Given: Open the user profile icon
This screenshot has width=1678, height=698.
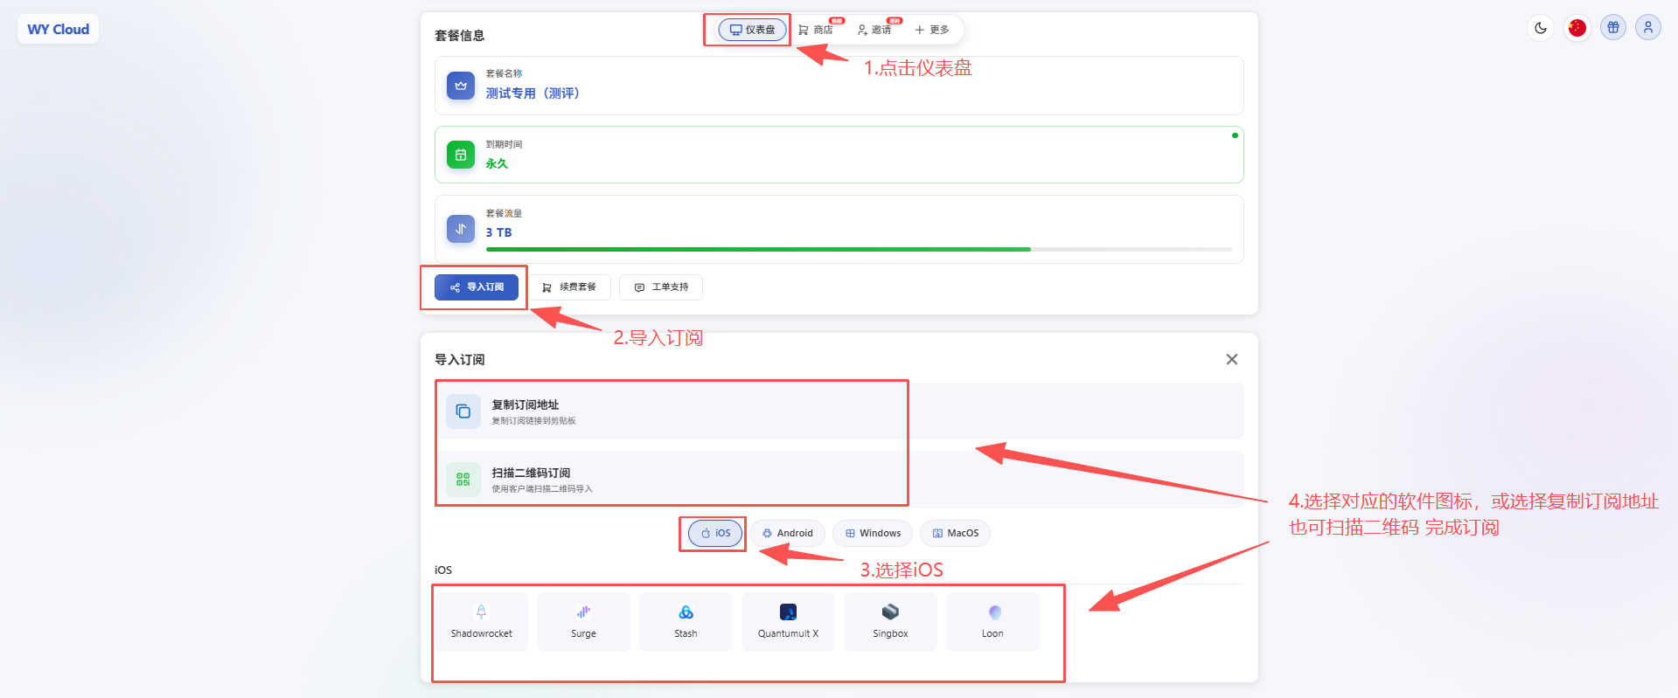Looking at the screenshot, I should [x=1647, y=28].
